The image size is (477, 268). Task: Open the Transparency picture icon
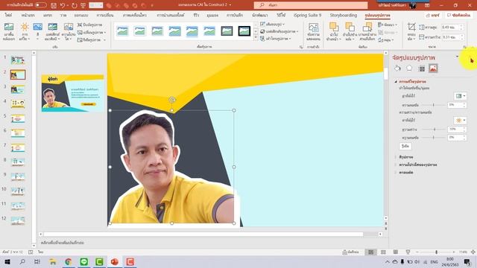click(68, 28)
